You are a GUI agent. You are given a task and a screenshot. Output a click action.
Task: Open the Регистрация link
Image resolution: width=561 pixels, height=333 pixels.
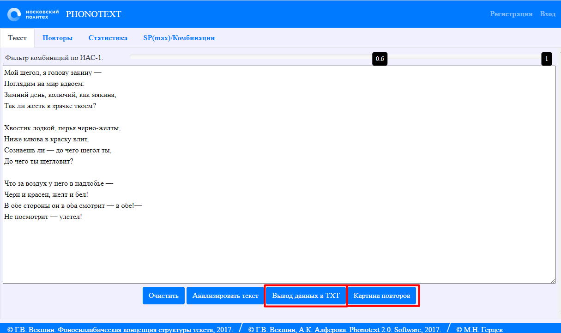511,14
